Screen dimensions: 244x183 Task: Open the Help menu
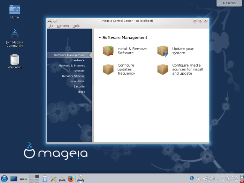click(x=76, y=26)
